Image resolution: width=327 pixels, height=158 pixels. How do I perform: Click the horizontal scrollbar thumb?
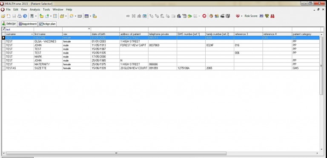point(116,153)
